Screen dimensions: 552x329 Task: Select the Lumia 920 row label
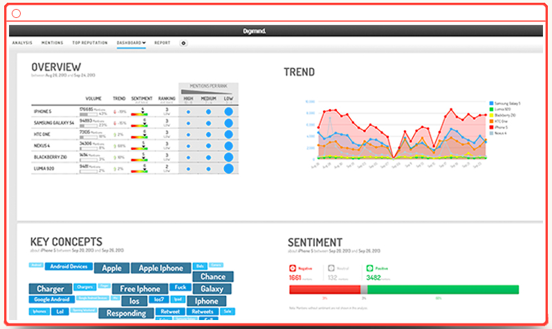coord(44,169)
